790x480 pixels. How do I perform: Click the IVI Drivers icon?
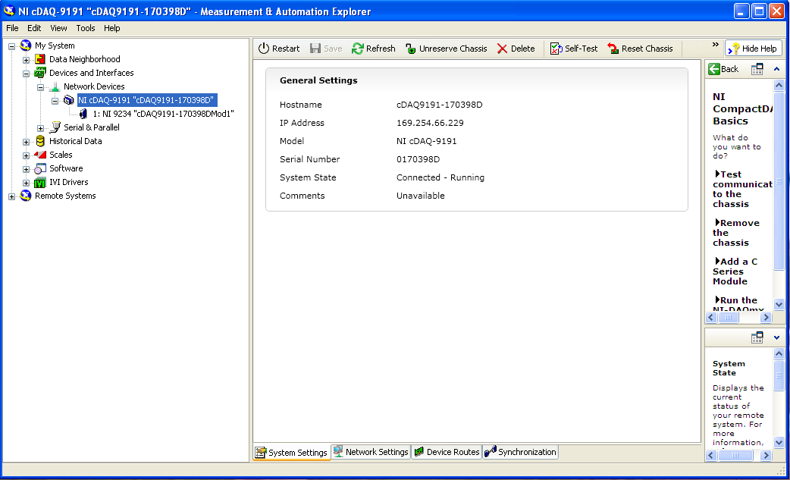[x=39, y=182]
